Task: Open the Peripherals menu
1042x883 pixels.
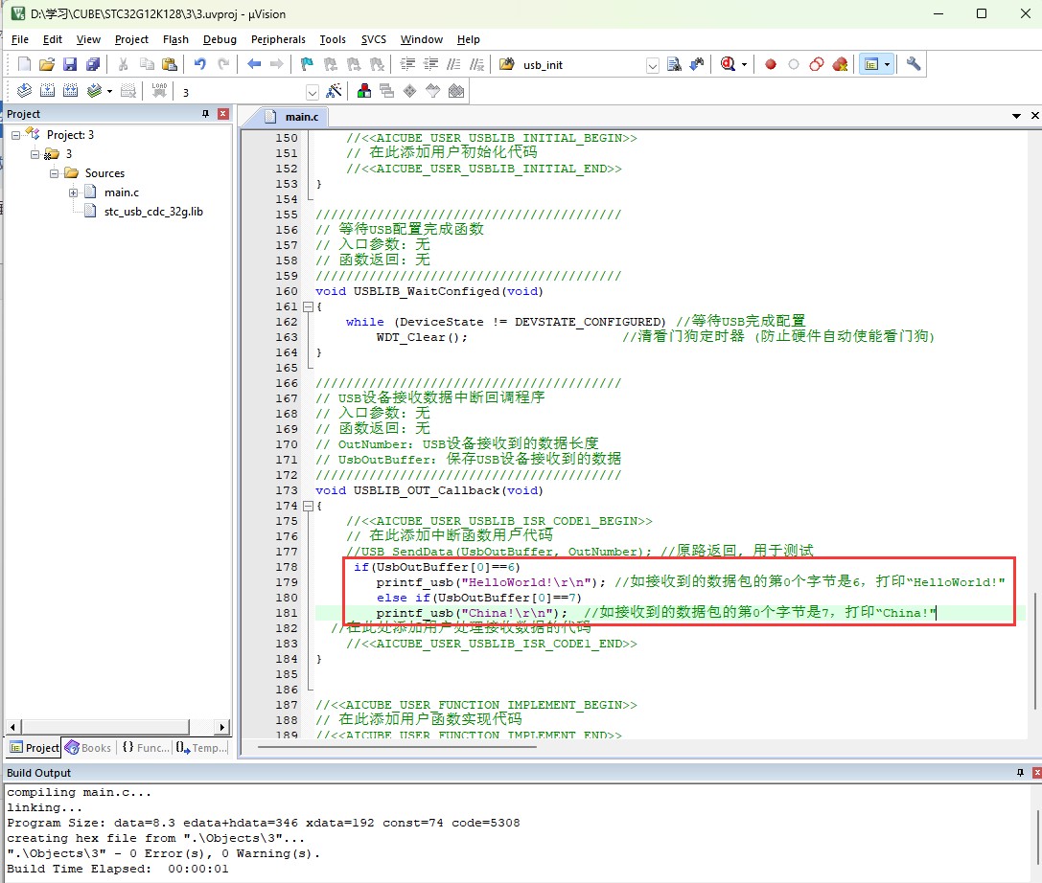Action: [278, 39]
